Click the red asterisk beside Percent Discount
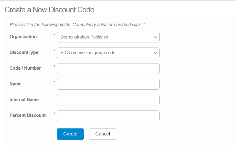The width and height of the screenshot is (235, 145). (x=54, y=114)
